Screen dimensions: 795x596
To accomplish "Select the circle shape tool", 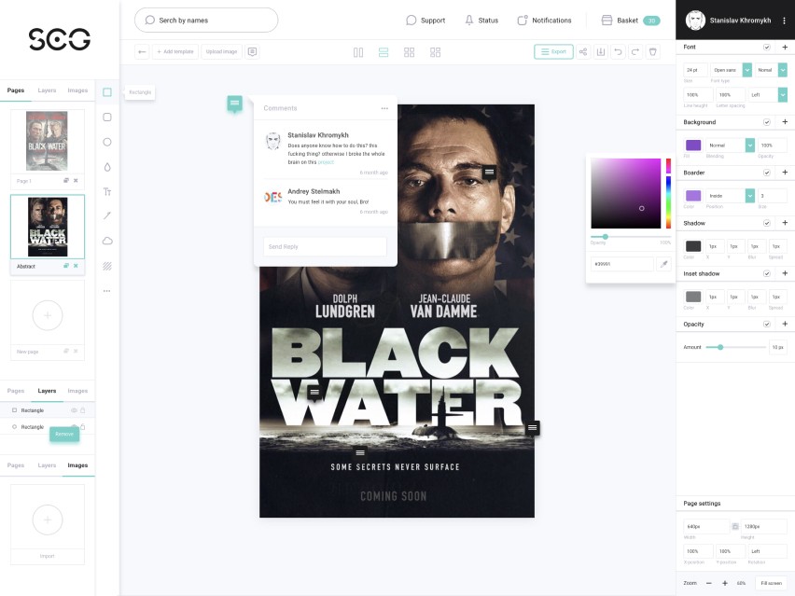I will 107,142.
